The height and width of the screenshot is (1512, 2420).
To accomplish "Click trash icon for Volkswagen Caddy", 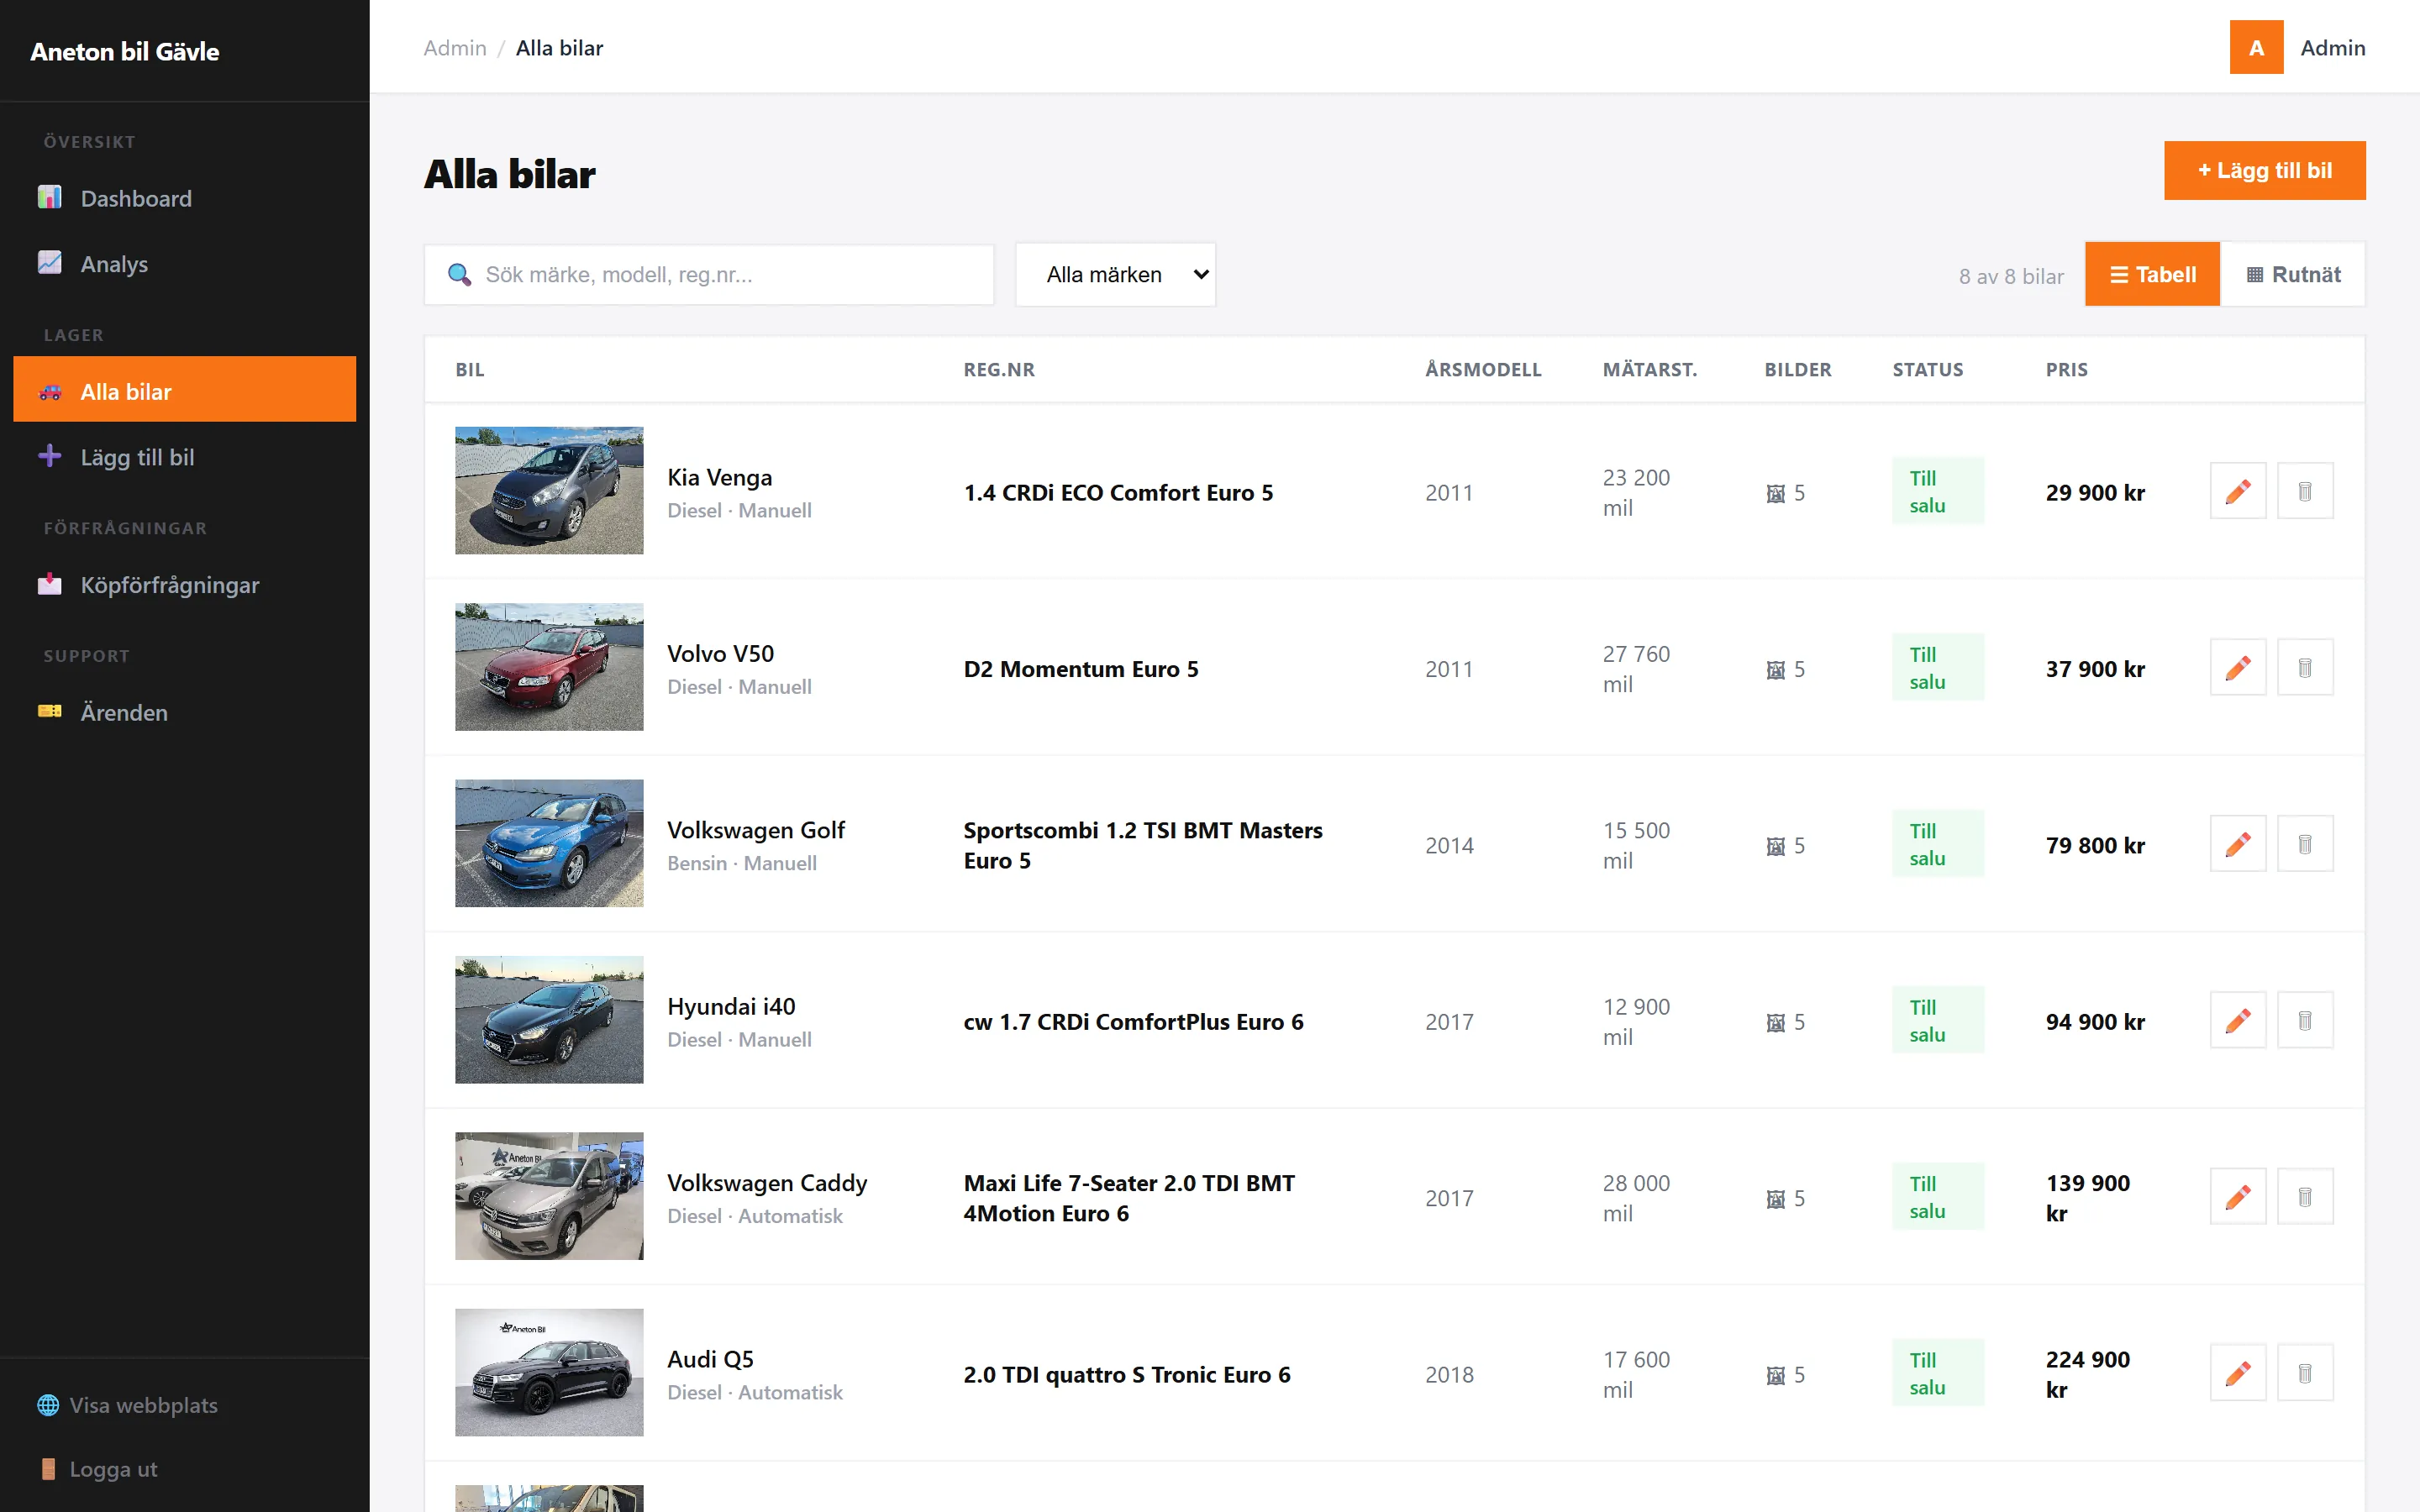I will (x=2305, y=1197).
